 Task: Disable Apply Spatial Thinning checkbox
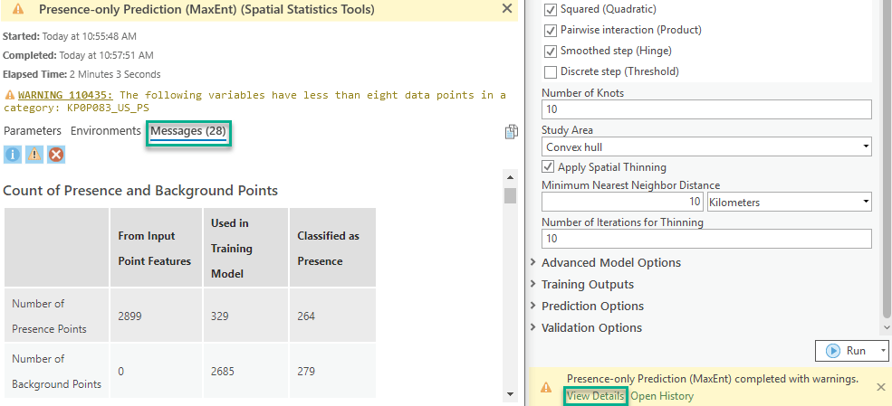(x=548, y=167)
